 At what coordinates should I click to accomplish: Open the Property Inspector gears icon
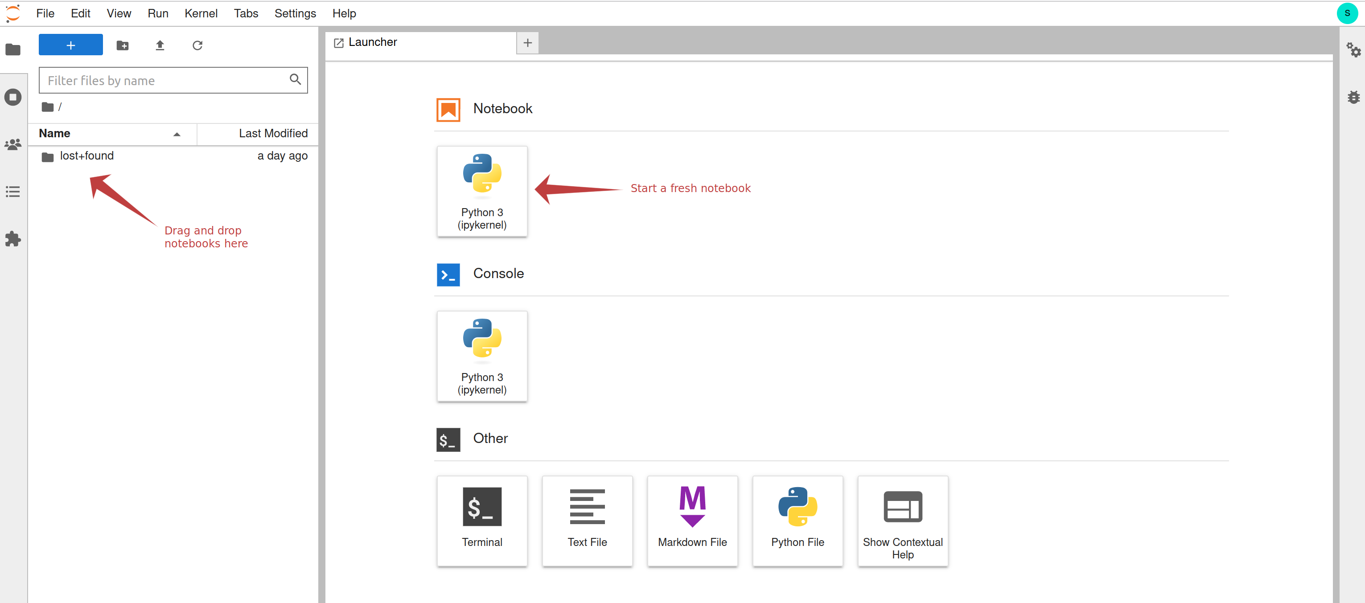(x=1353, y=50)
